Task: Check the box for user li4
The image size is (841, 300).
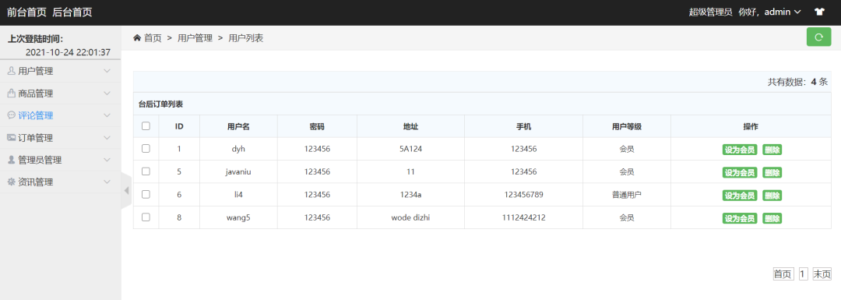Action: pyautogui.click(x=146, y=194)
